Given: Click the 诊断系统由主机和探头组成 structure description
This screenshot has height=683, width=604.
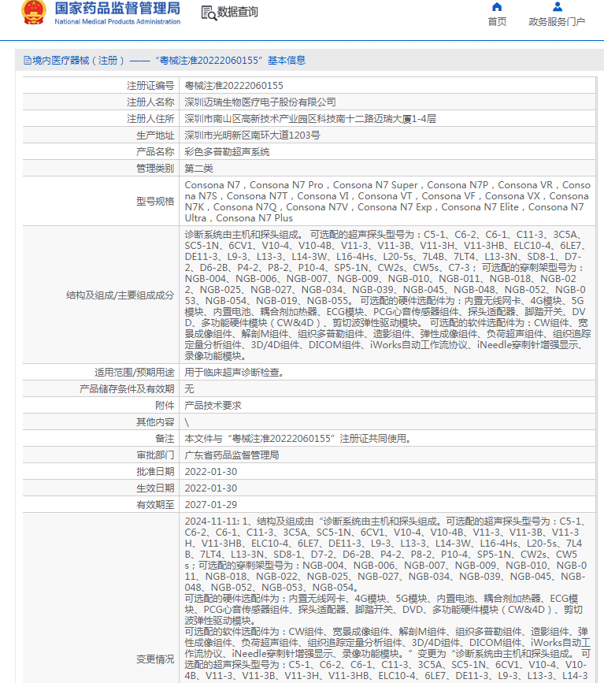Looking at the screenshot, I should pyautogui.click(x=387, y=295).
